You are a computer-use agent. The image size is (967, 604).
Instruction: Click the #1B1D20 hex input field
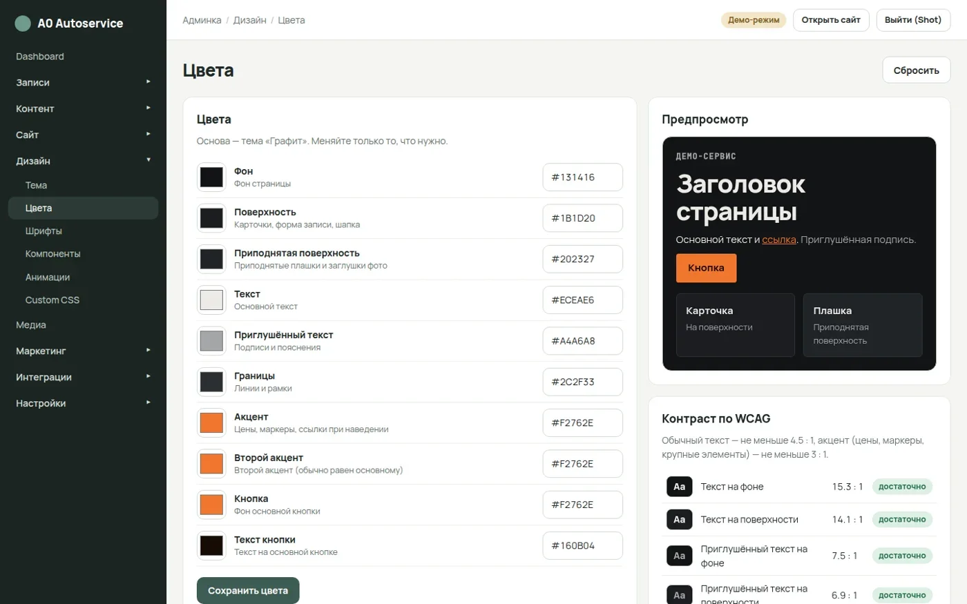click(x=582, y=218)
